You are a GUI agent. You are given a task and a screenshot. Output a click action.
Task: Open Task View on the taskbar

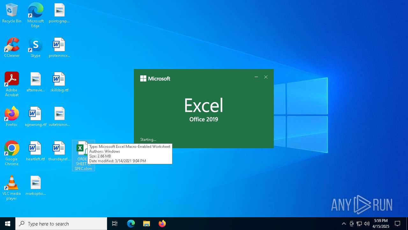115,224
